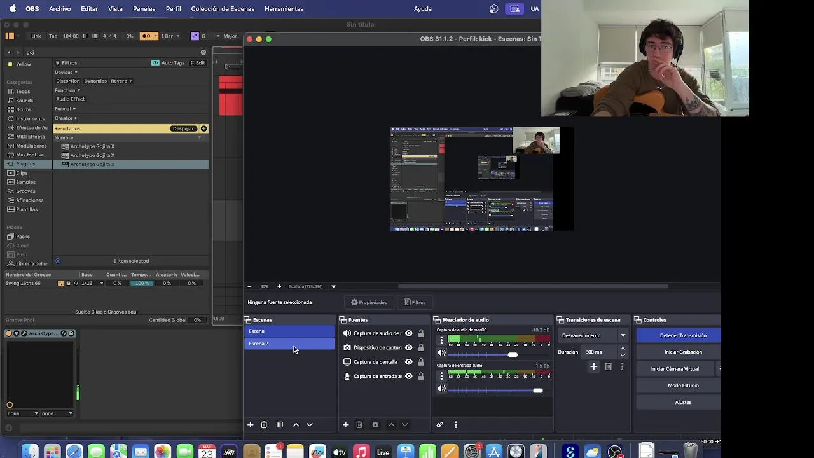Screen dimensions: 814x458
Task: Move source up in Fuentes panel
Action: pyautogui.click(x=391, y=424)
